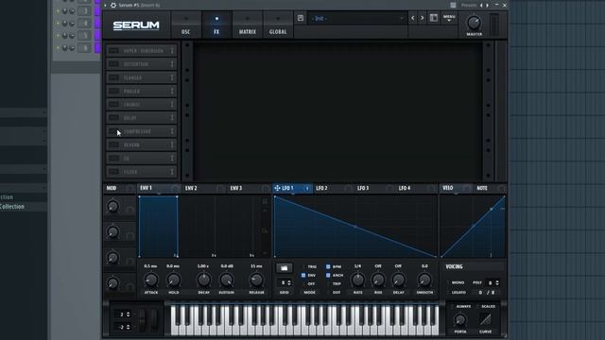Grab the LFO 1 drag-to-assign crosshair icon
605x340 pixels.
click(x=277, y=188)
